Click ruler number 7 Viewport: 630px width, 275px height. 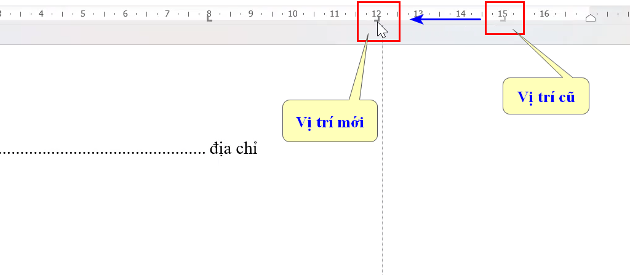pyautogui.click(x=167, y=14)
